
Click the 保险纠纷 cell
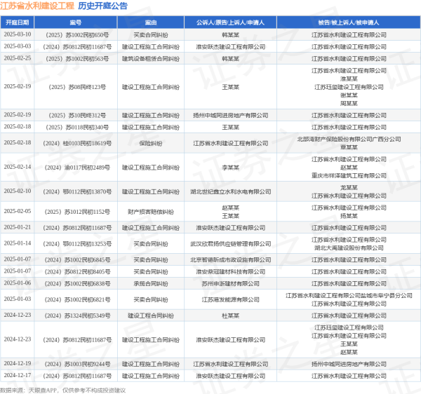(151, 143)
